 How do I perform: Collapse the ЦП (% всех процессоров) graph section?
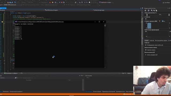click(145, 30)
